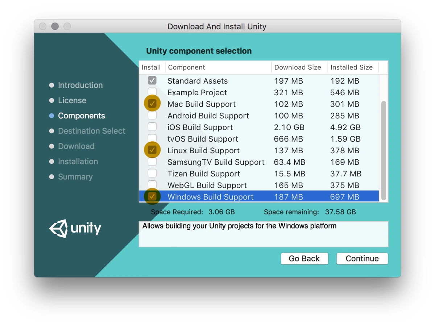Click the Go Back button

[304, 258]
